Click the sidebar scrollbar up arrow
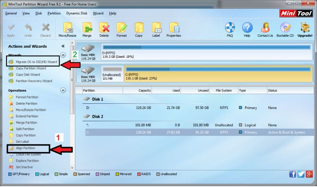This screenshot has width=317, height=187. tap(72, 43)
